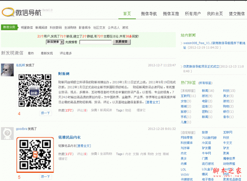247x181 pixels.
Task: Select the 电影(2) tag
Action: pyautogui.click(x=207, y=101)
